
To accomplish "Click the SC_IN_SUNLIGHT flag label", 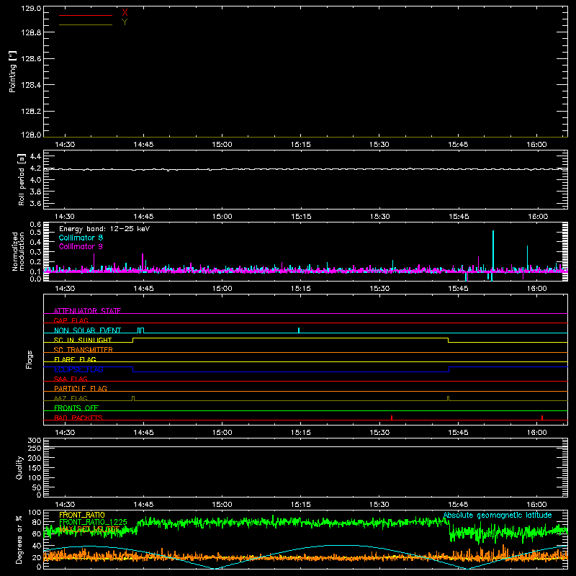I will tap(83, 340).
